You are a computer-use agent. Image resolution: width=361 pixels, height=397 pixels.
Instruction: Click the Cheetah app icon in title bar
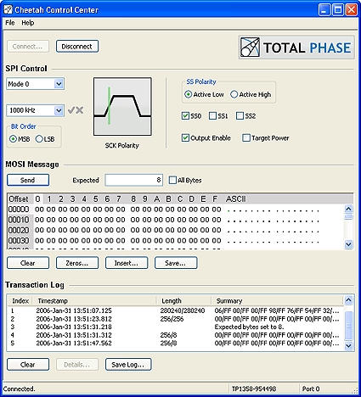(x=8, y=9)
